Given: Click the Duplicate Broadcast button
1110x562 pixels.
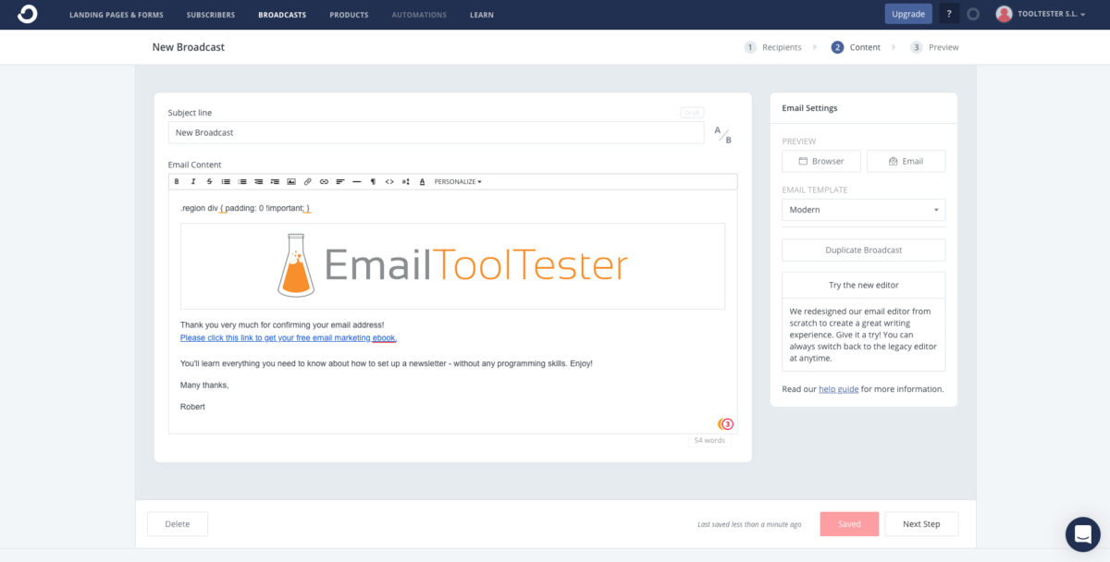Looking at the screenshot, I should pos(863,250).
